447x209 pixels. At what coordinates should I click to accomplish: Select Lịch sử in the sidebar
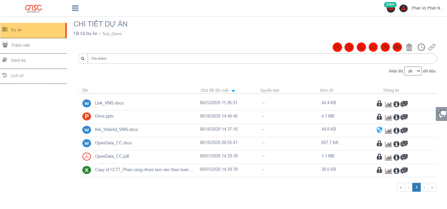[17, 76]
